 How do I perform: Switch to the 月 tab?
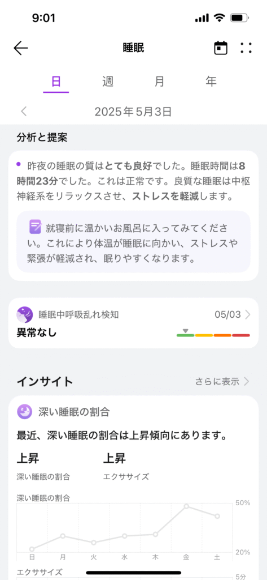[159, 82]
